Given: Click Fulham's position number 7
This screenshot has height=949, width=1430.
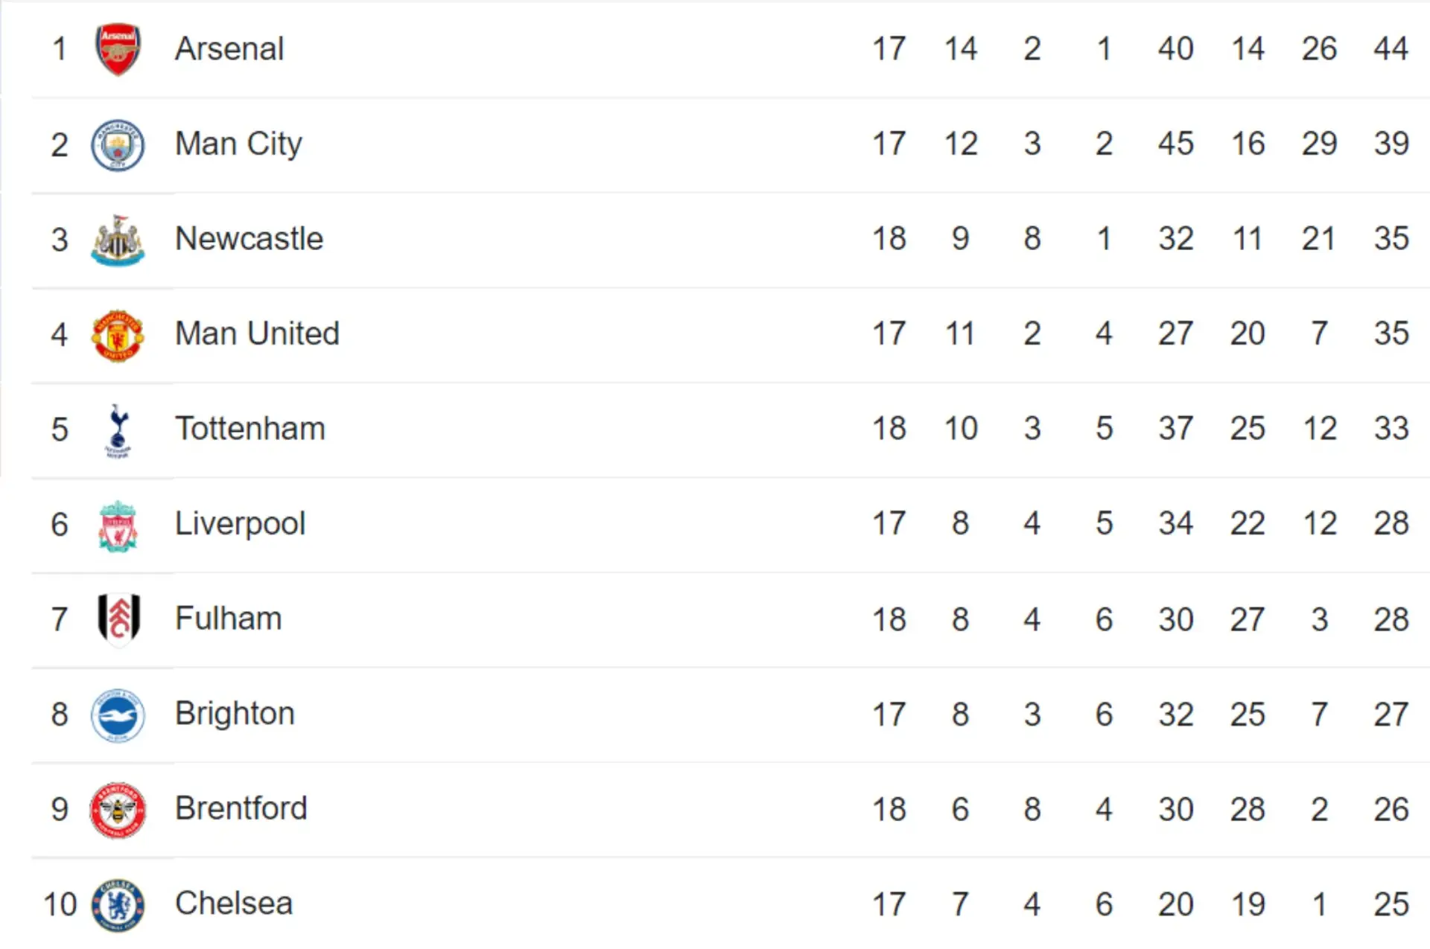Looking at the screenshot, I should click(x=60, y=619).
